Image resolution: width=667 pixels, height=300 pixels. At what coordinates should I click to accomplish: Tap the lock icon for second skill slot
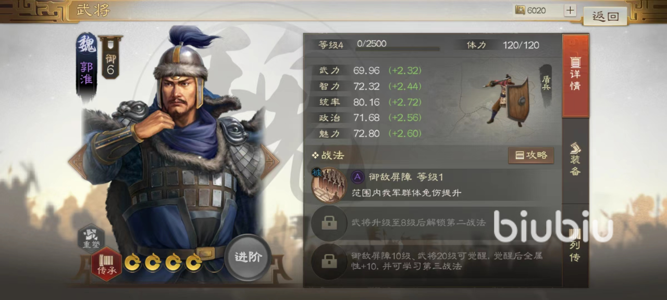pyautogui.click(x=329, y=223)
